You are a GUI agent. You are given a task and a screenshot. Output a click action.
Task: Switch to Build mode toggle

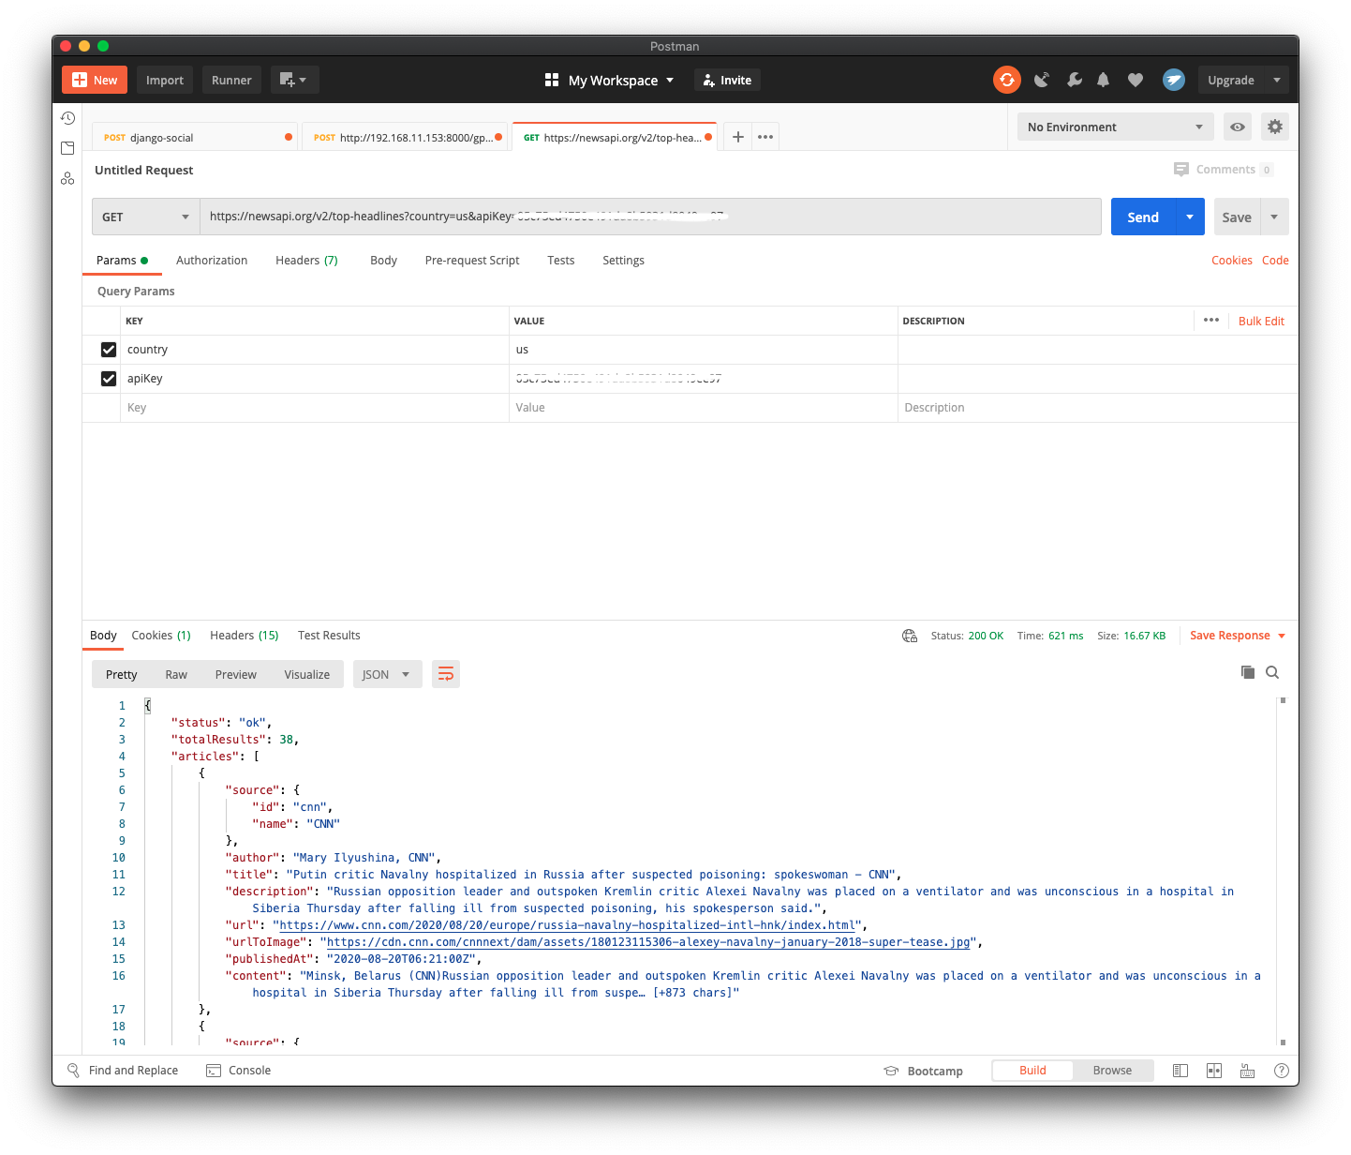tap(1032, 1071)
